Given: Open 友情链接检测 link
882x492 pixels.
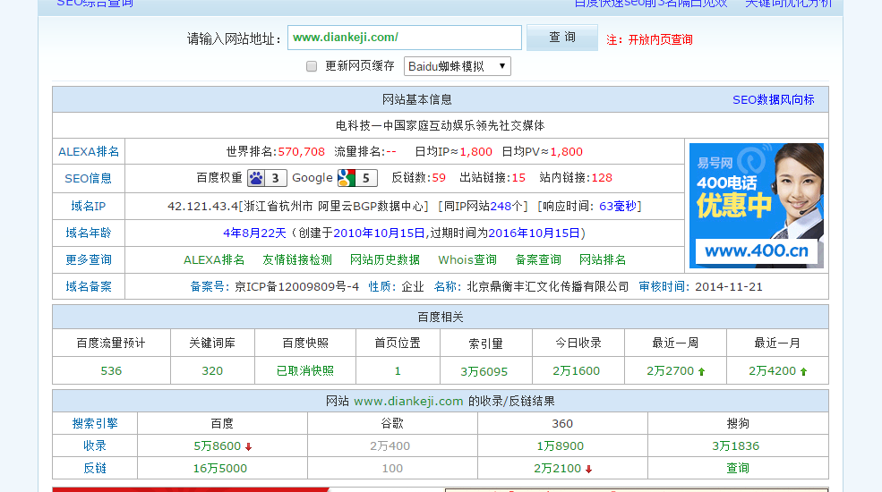Looking at the screenshot, I should [297, 260].
